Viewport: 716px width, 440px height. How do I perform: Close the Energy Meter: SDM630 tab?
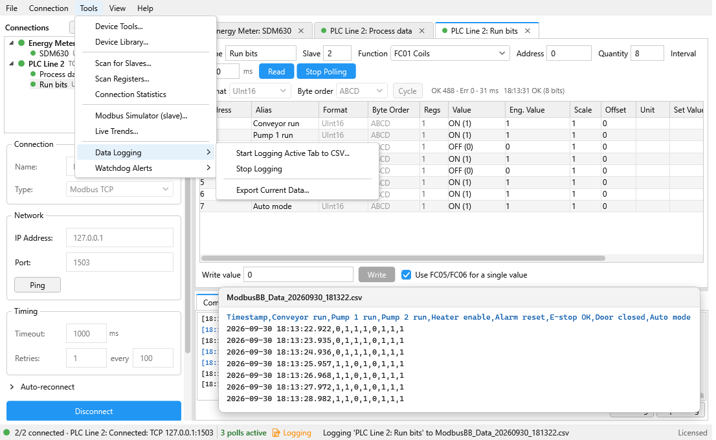(x=301, y=30)
